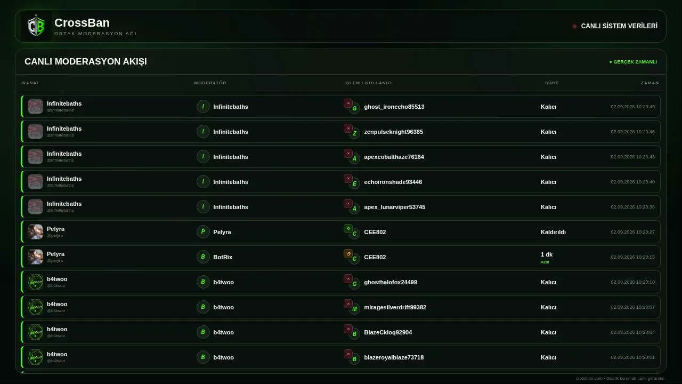Open Infinitebaths channel thumbnail in first row
Image resolution: width=682 pixels, height=384 pixels.
pos(35,107)
